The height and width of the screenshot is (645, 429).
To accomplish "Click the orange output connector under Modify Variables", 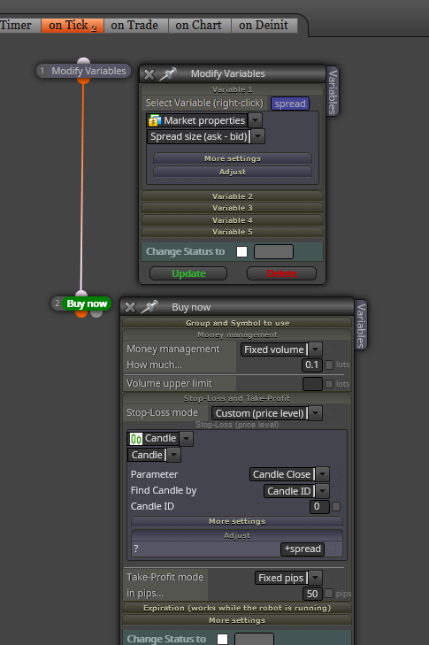I will 83,81.
